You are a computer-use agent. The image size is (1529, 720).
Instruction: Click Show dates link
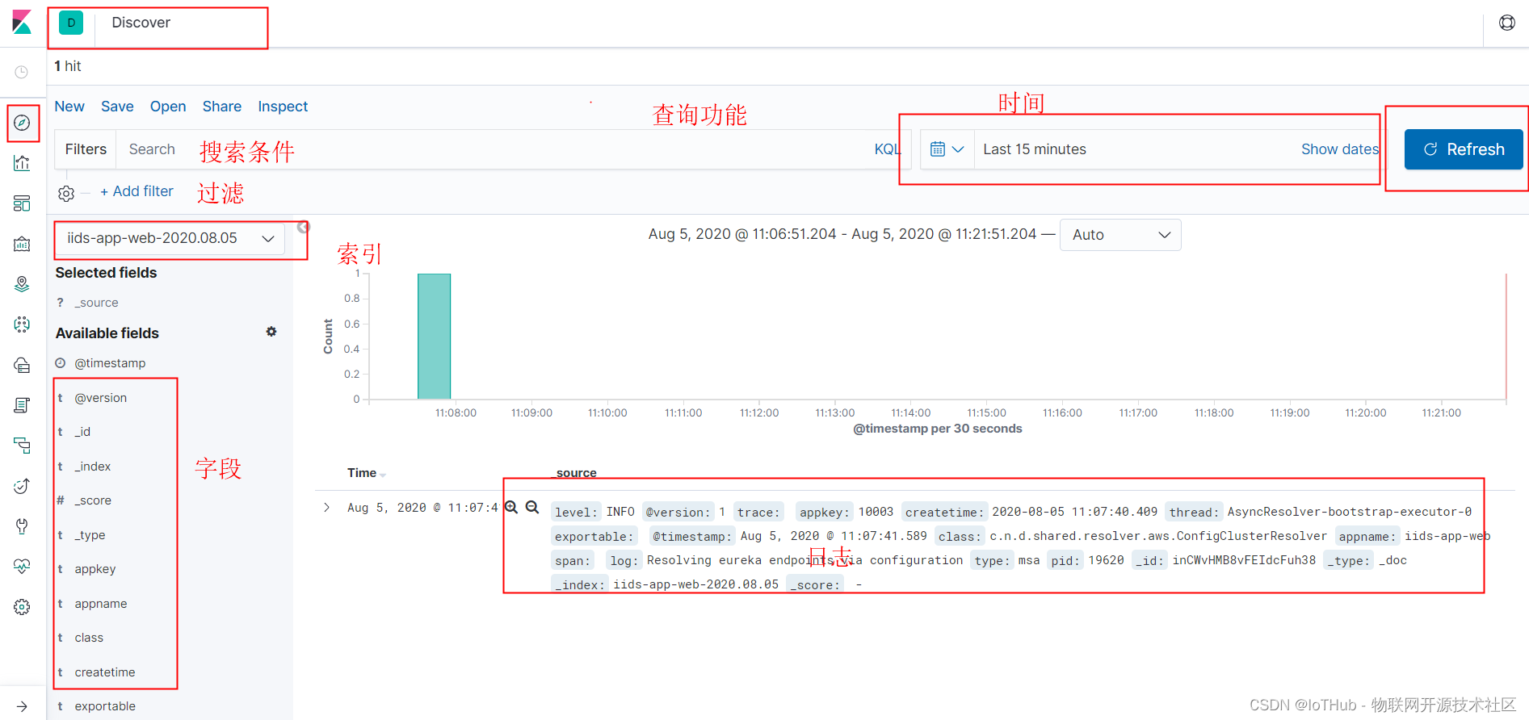tap(1339, 149)
